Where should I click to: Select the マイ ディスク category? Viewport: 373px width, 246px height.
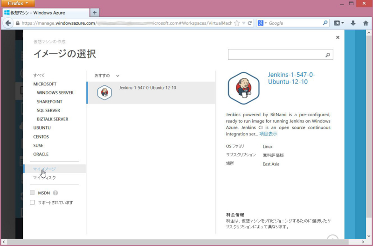coord(44,178)
